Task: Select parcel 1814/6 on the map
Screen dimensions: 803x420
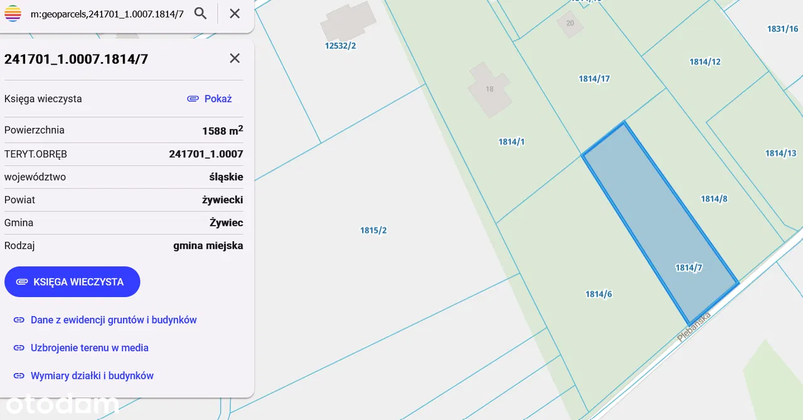Action: (598, 294)
